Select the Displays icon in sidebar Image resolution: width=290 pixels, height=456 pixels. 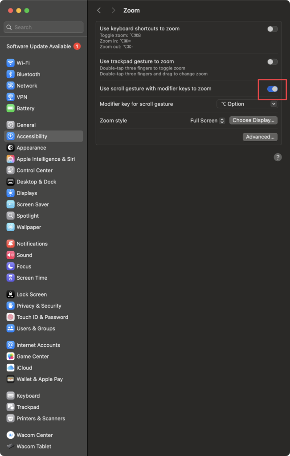tap(10, 193)
